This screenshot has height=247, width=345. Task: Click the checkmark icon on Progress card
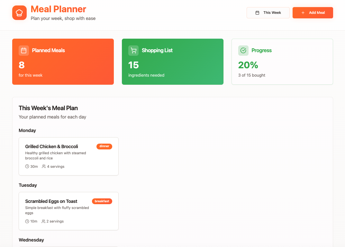(x=243, y=50)
